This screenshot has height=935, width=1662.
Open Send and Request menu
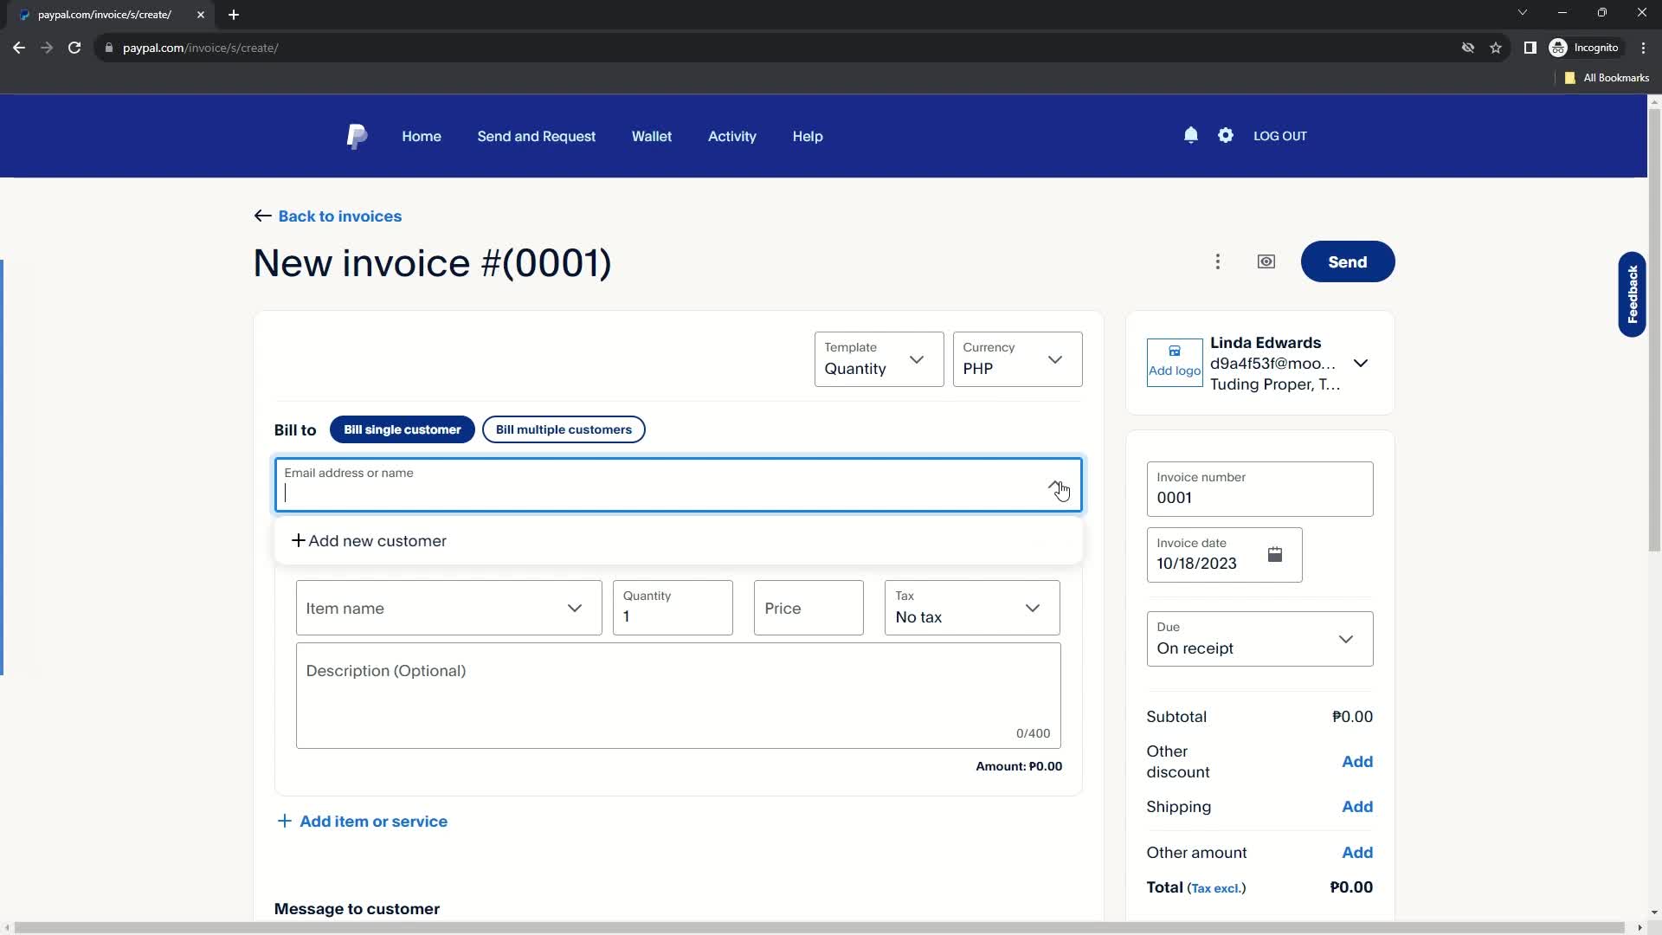pos(537,136)
